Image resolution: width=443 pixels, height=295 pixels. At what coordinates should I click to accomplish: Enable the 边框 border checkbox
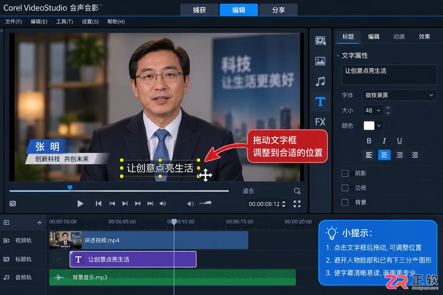[x=345, y=188]
